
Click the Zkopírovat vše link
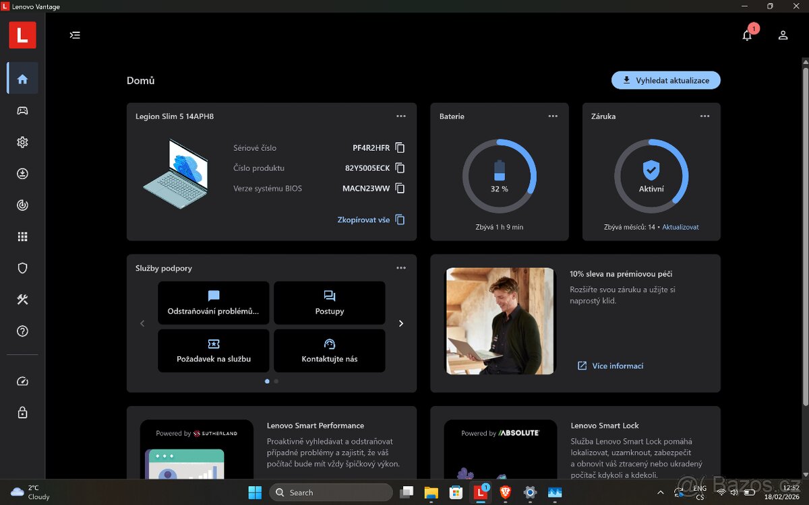(364, 220)
